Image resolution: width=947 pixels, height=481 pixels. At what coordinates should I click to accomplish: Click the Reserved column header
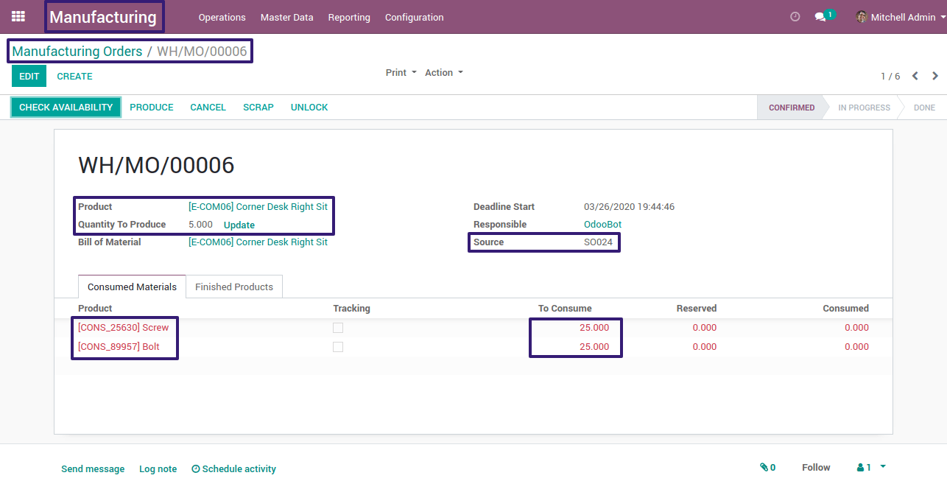[697, 309]
